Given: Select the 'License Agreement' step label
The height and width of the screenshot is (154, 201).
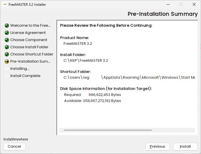Looking at the screenshot, I should [28, 33].
